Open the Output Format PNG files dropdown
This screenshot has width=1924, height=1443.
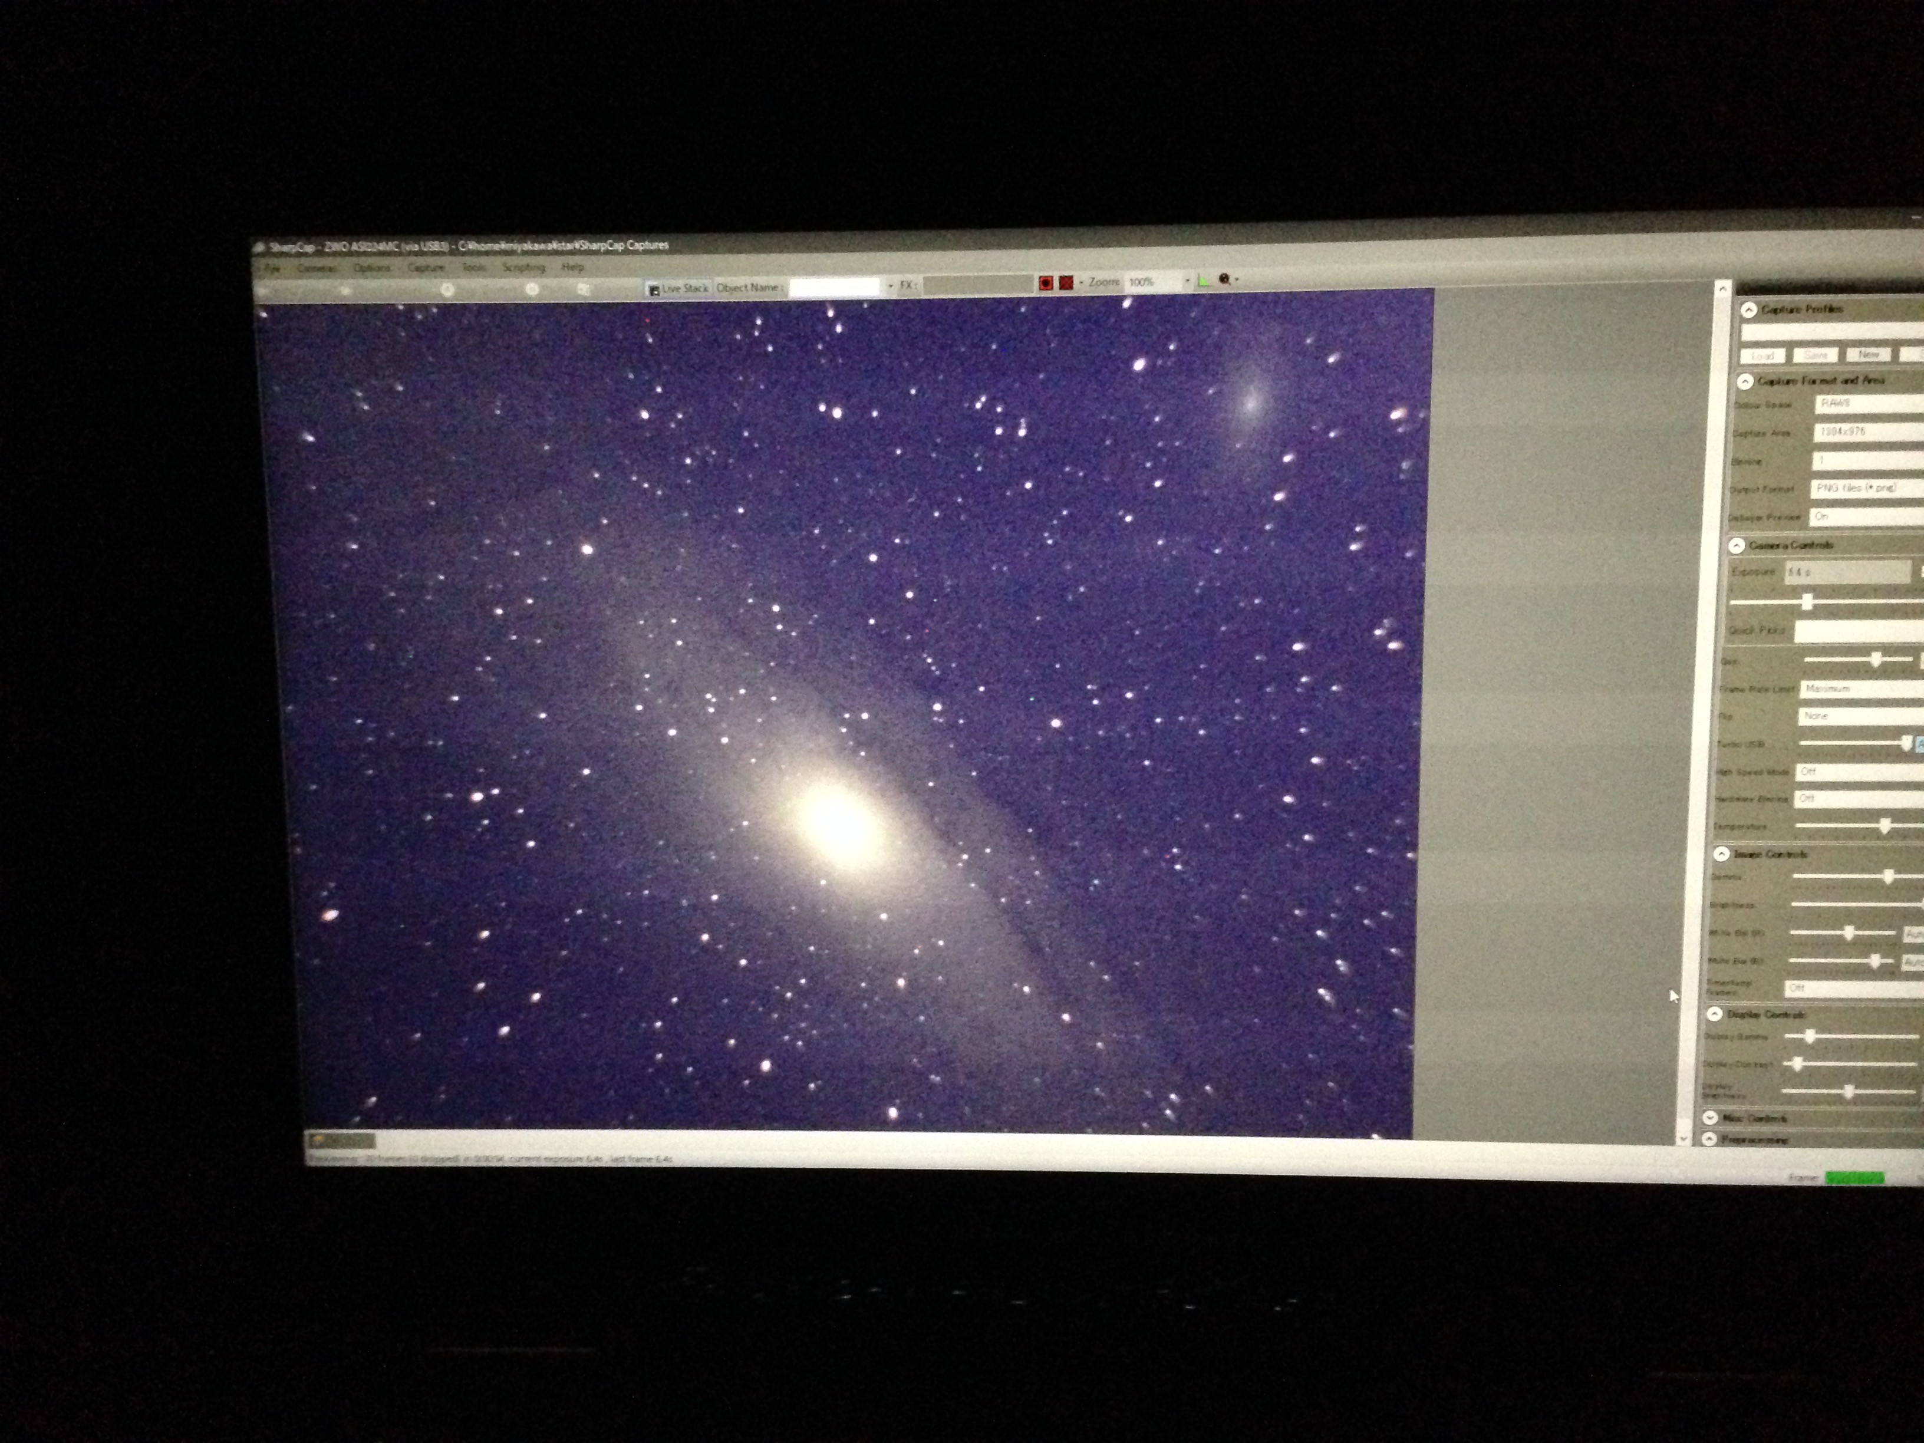1867,488
